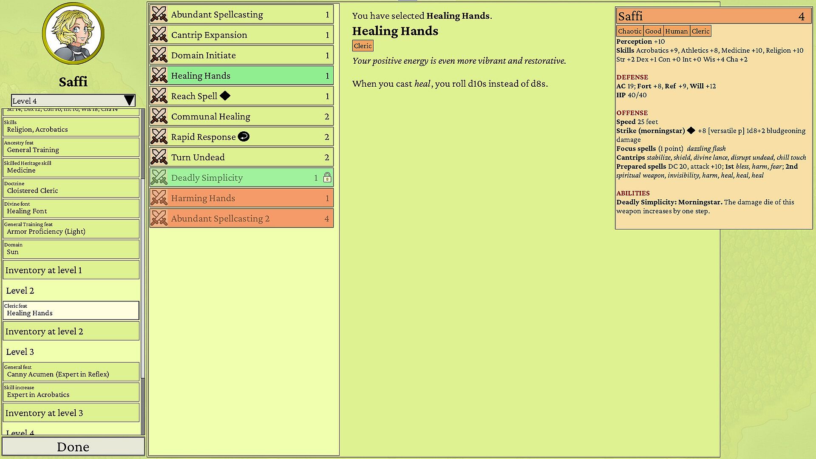
Task: Click the feat icon beside Turn Undead
Action: coord(159,157)
